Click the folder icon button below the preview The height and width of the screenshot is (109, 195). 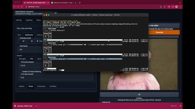click(139, 94)
